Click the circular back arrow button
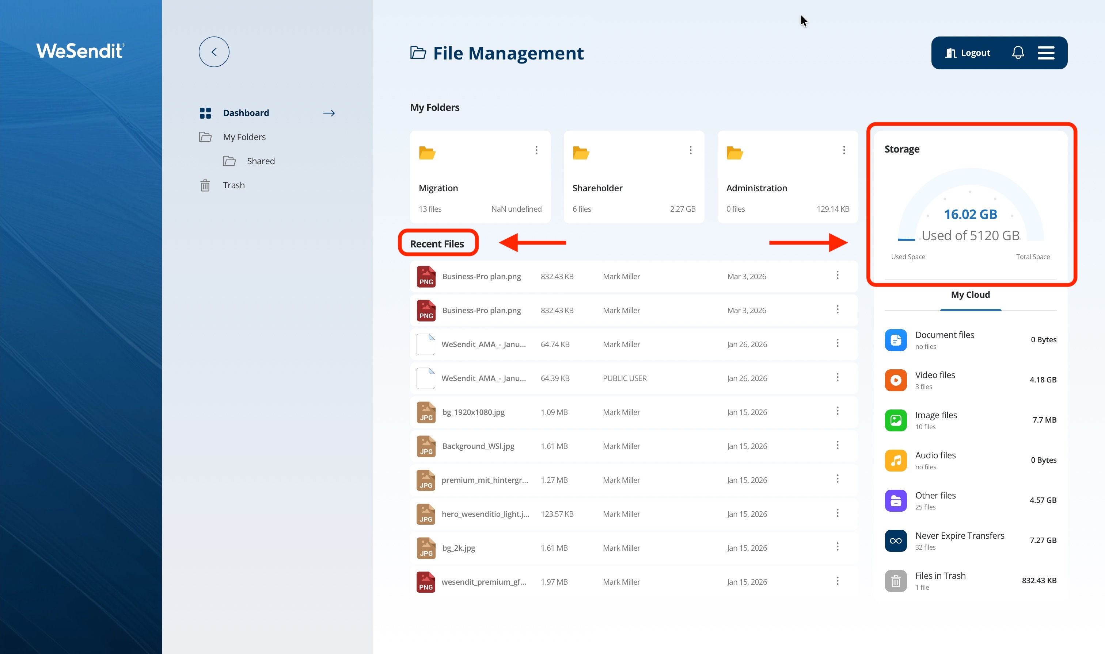 point(214,52)
